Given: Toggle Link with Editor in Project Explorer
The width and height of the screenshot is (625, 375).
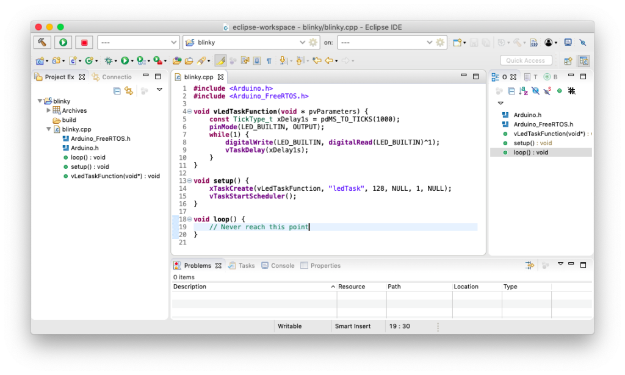Looking at the screenshot, I should coord(128,91).
